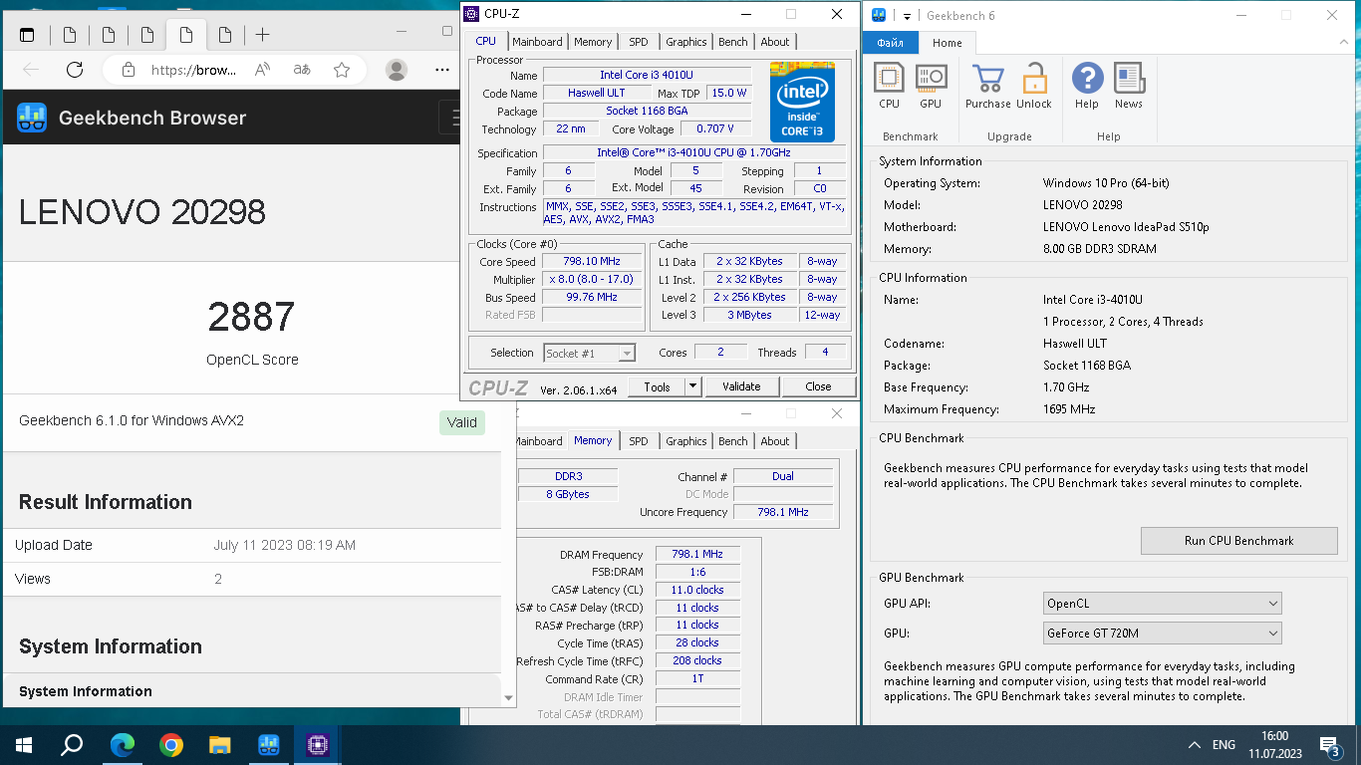Click the Validate button in CPU-Z
This screenshot has width=1361, height=765.
coord(741,386)
